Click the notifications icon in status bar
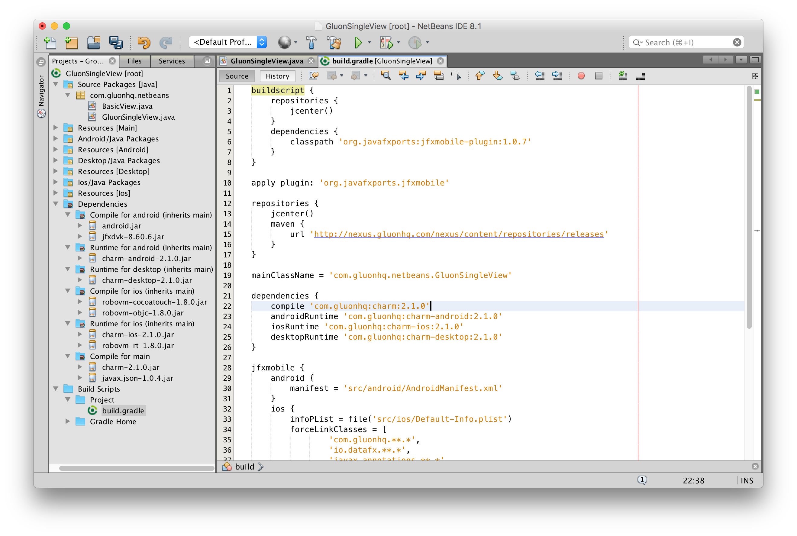Image resolution: width=797 pixels, height=536 pixels. tap(642, 480)
